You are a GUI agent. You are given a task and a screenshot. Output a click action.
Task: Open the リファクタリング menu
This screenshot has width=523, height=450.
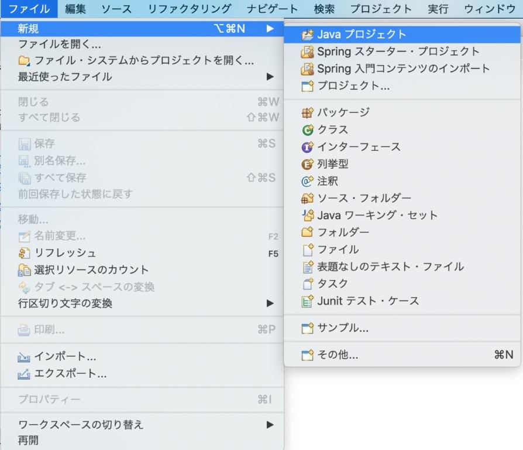pyautogui.click(x=190, y=9)
